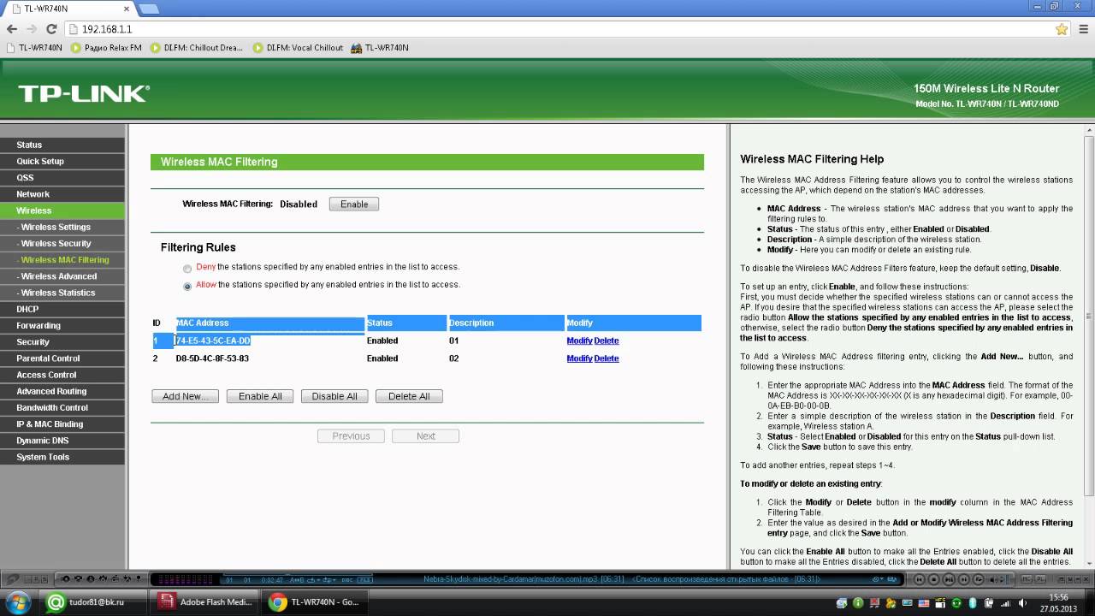The image size is (1095, 616).
Task: Open Bandwidth Control menu
Action: coord(62,407)
